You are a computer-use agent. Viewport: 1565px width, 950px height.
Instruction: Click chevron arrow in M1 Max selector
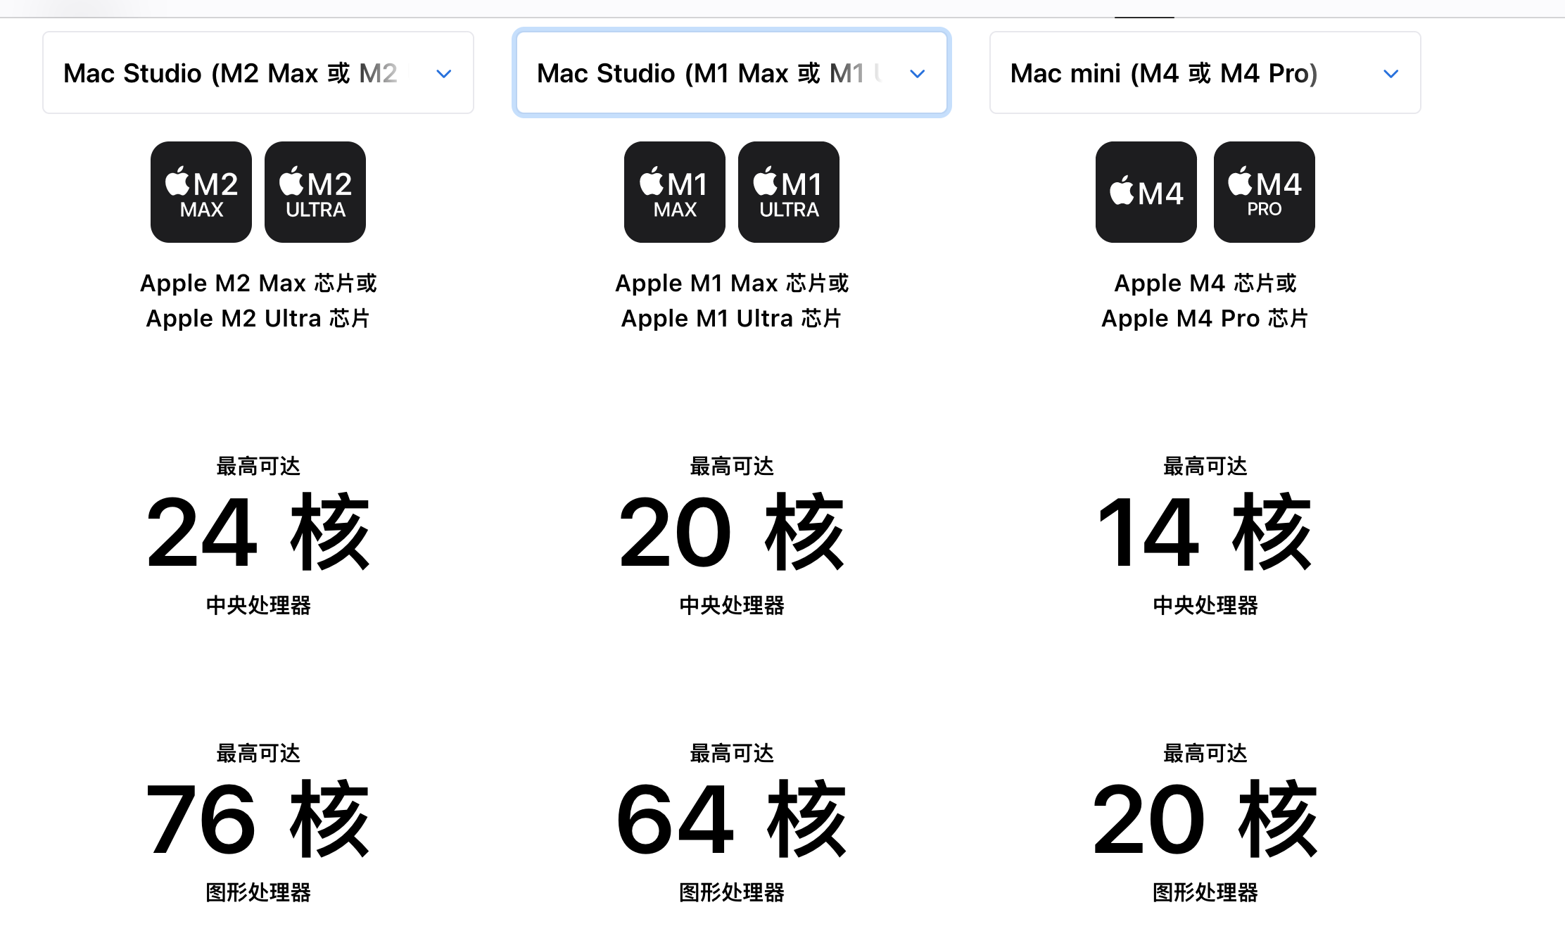[917, 74]
